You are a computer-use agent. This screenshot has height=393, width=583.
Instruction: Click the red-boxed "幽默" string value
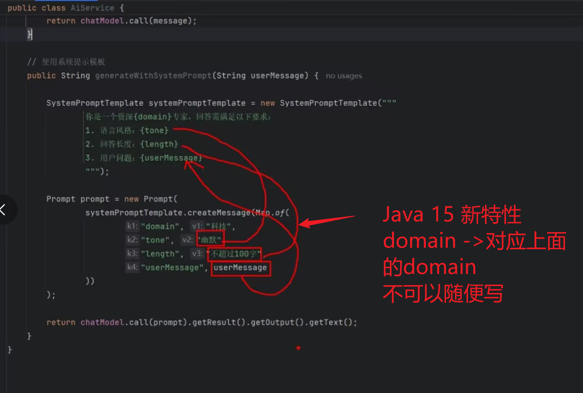click(210, 240)
